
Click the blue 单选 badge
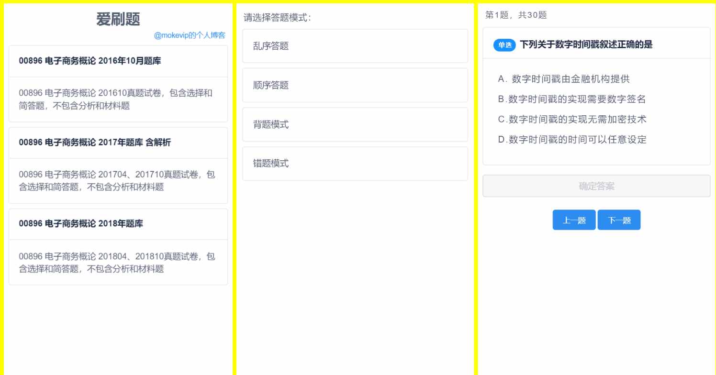click(x=504, y=45)
